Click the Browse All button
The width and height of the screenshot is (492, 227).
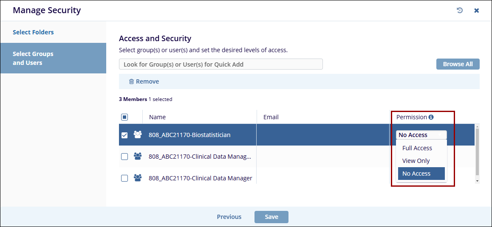[458, 64]
